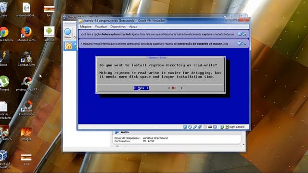308x173 pixels.
Task: Select the android desktop icon
Action: click(x=49, y=34)
